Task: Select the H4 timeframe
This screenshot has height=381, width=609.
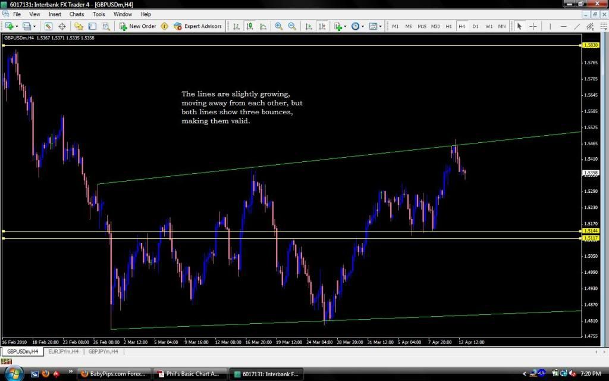Action: (462, 26)
